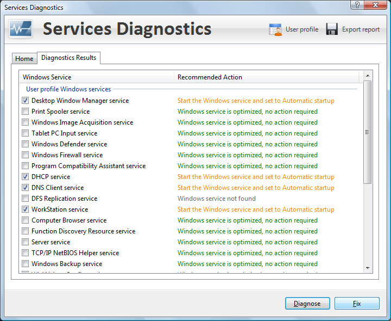Click the vertical scrollbar thumb

pyautogui.click(x=367, y=132)
